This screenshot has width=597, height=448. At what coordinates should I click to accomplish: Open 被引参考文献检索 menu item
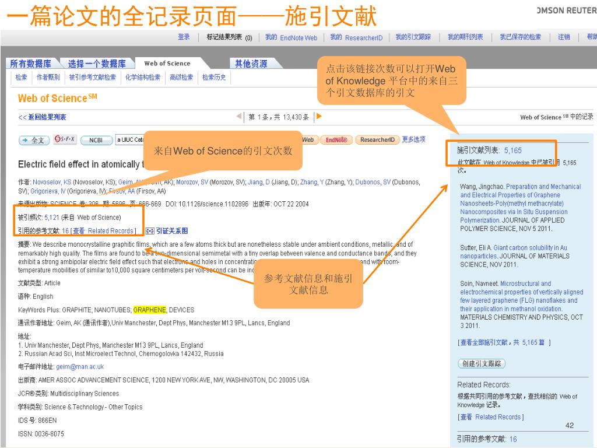[x=93, y=78]
